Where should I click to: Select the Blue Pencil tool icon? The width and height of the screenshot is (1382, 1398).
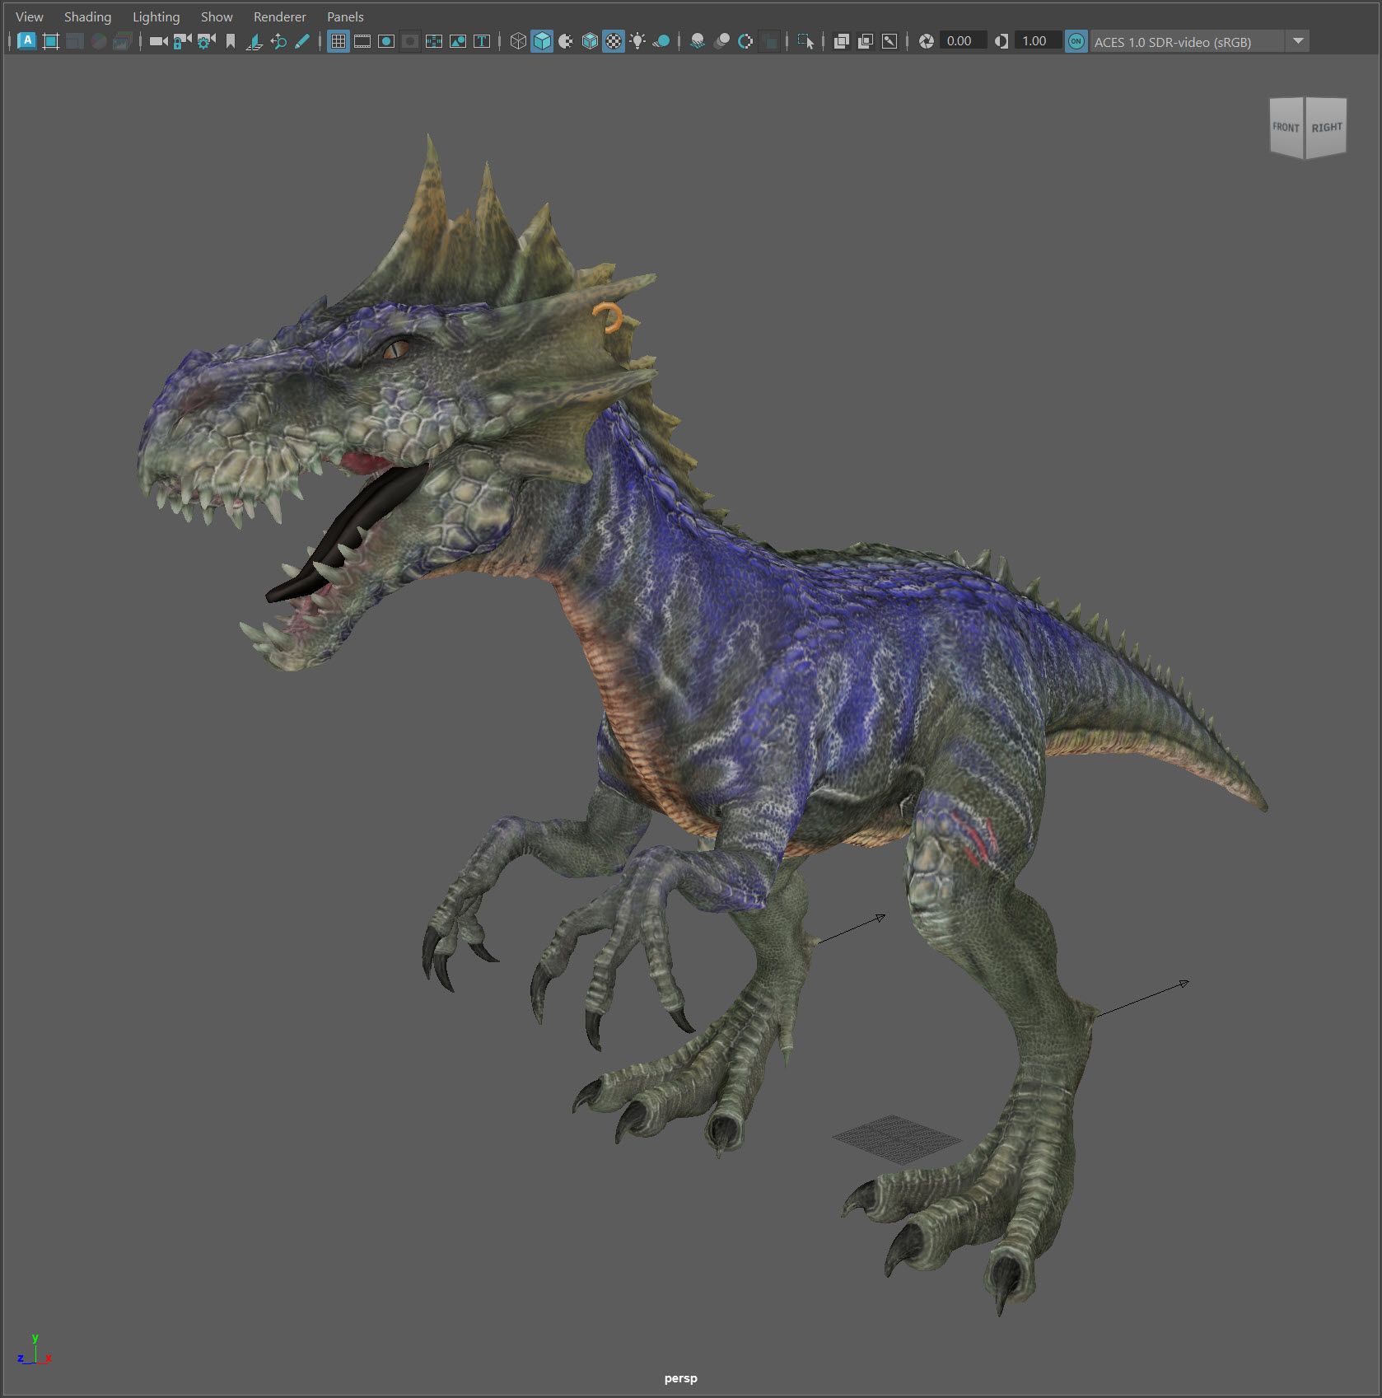(x=302, y=41)
